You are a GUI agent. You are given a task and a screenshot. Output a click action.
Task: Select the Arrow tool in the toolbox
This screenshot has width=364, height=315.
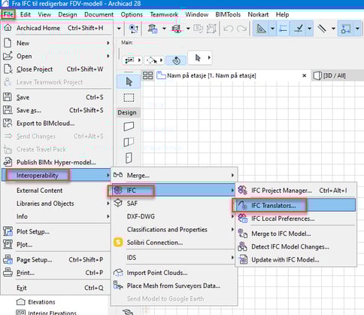click(x=129, y=82)
